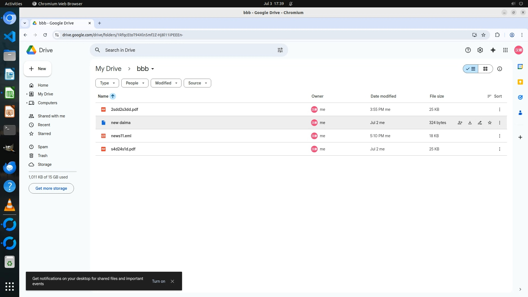This screenshot has height=297, width=528.
Task: Turn on desktop notifications
Action: (x=159, y=281)
